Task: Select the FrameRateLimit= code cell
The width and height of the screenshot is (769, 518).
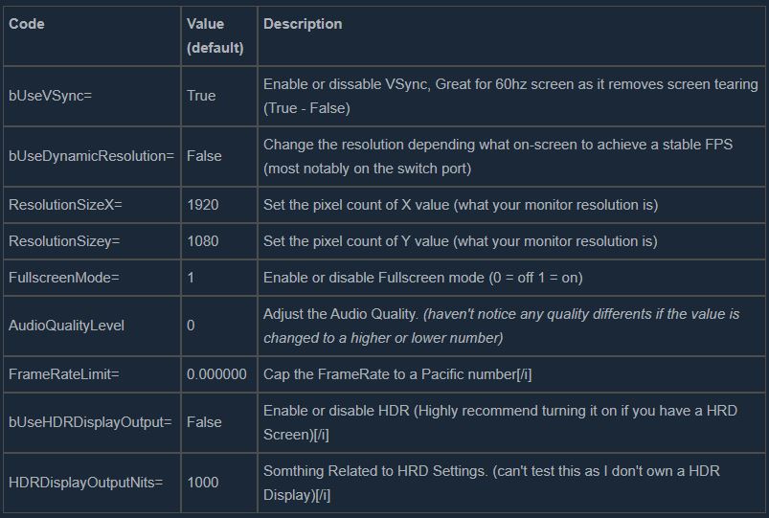Action: pyautogui.click(x=57, y=373)
